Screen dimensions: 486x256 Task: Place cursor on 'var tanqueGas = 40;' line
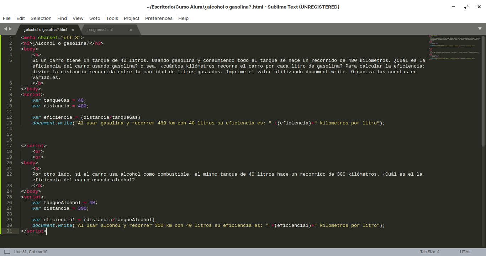tap(59, 100)
